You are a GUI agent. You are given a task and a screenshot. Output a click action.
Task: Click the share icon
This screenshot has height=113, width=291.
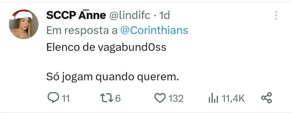point(266,98)
